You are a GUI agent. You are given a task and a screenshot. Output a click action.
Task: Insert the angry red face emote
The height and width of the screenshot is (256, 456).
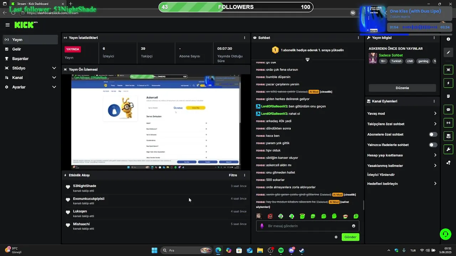(270, 216)
